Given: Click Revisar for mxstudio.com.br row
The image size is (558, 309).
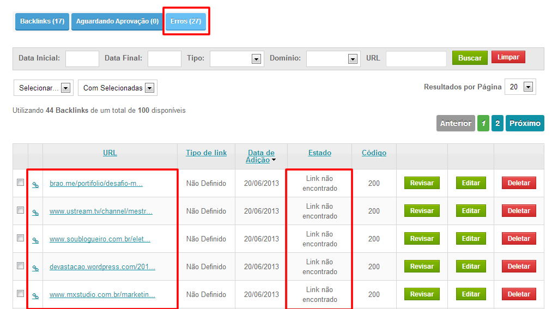Looking at the screenshot, I should pos(421,294).
